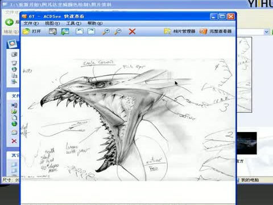Select the sketch thumbnail in Explorer window
The height and width of the screenshot is (205, 273).
tap(245, 75)
